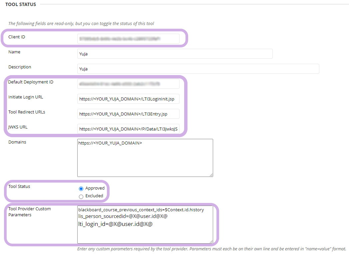Click the TOOL STATUS section heading
Viewport: 349px width, 254px height.
click(x=21, y=4)
